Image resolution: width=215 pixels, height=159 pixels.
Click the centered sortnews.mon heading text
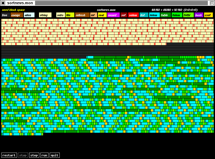tap(106, 10)
